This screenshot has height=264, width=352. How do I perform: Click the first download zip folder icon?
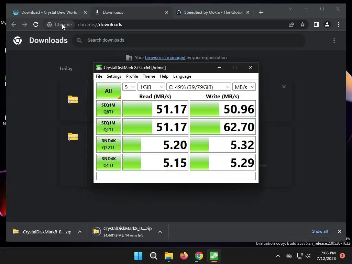[x=73, y=99]
